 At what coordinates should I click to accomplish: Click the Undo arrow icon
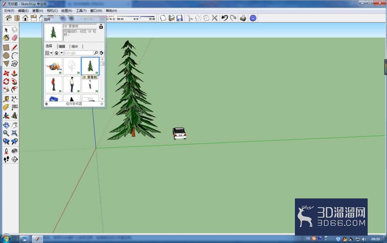click(x=224, y=18)
